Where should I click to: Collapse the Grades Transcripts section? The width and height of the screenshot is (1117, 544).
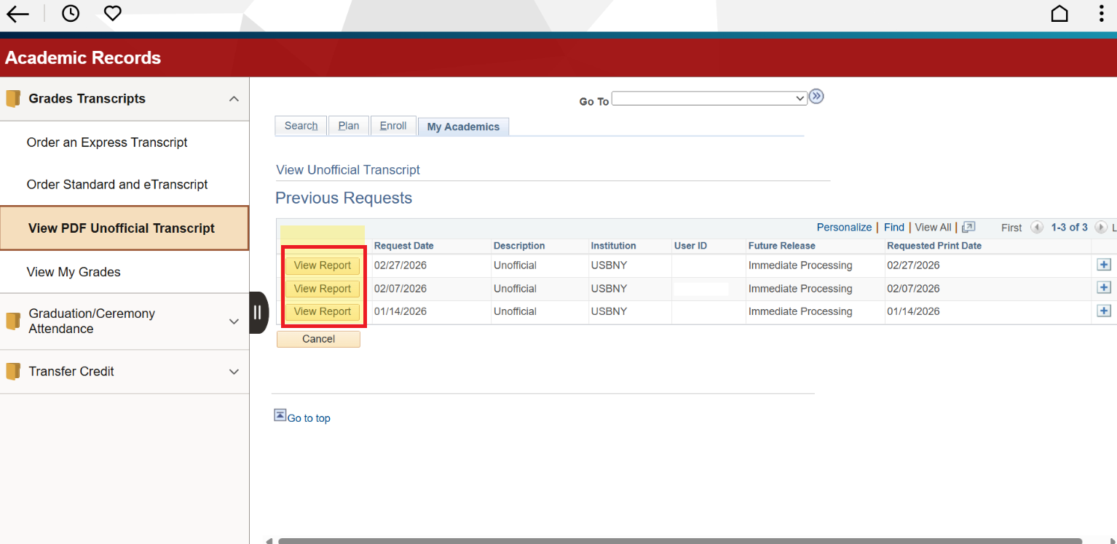point(234,99)
